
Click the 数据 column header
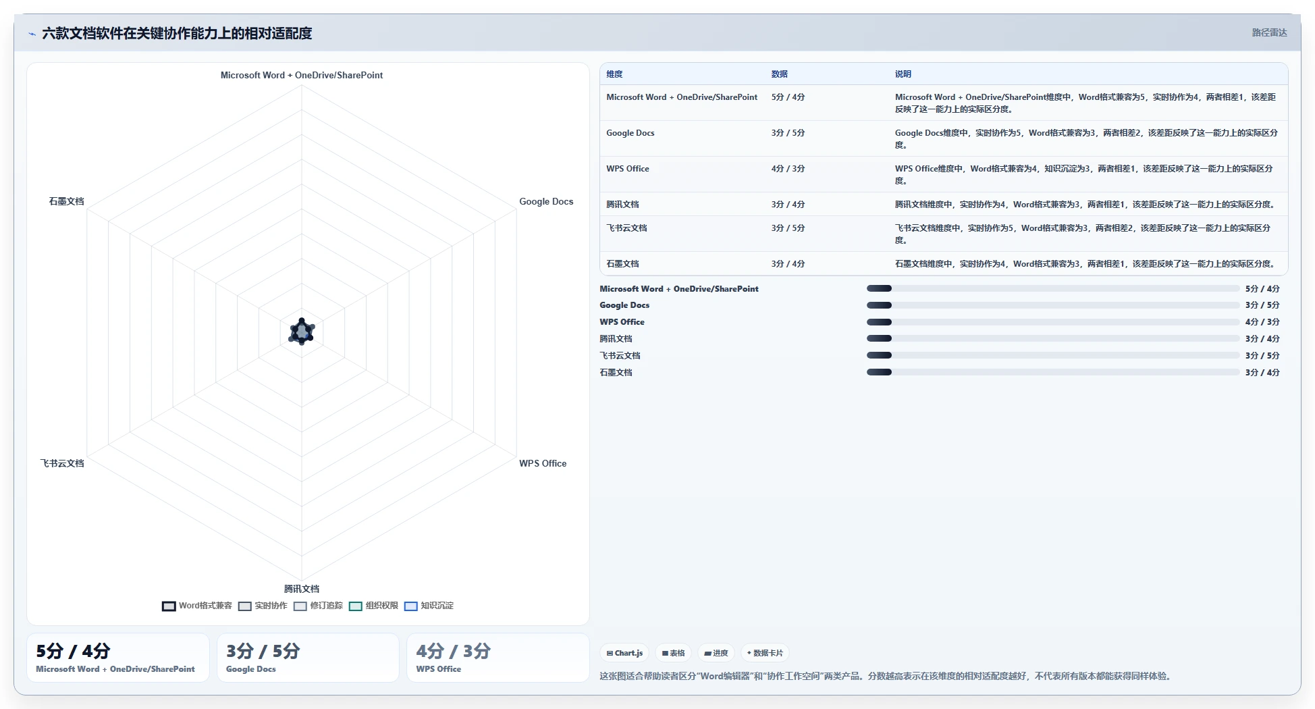(780, 74)
